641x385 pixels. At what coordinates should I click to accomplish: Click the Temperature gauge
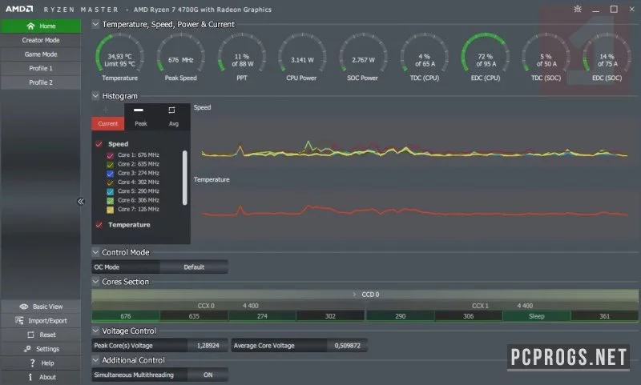tap(119, 57)
